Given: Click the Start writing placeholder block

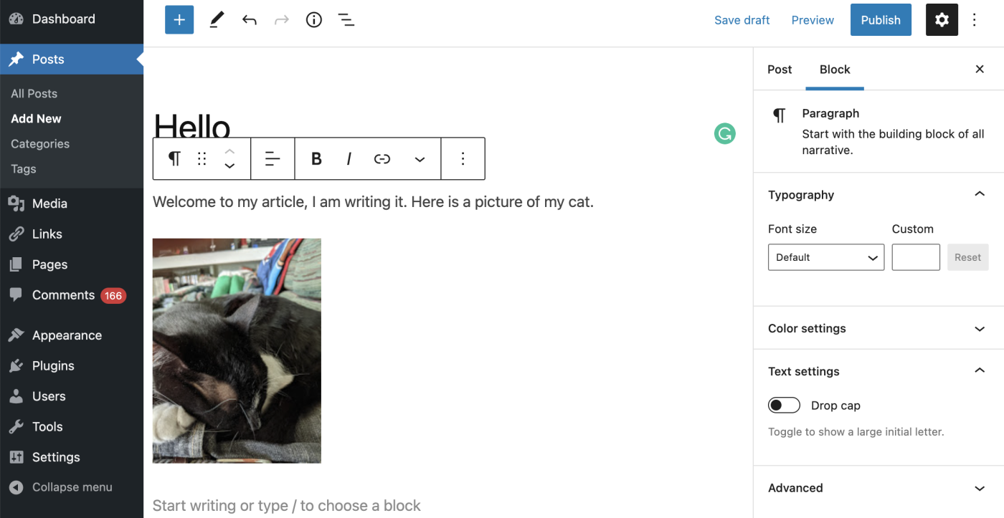Looking at the screenshot, I should [287, 505].
